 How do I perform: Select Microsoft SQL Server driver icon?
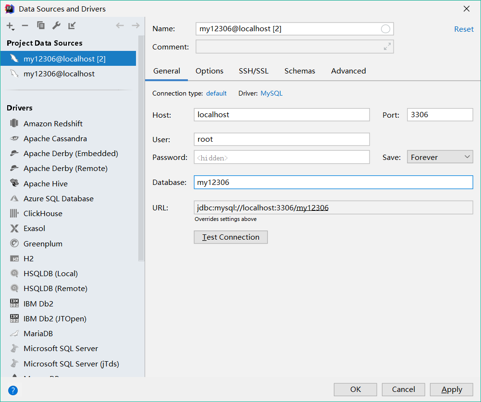[x=14, y=348]
